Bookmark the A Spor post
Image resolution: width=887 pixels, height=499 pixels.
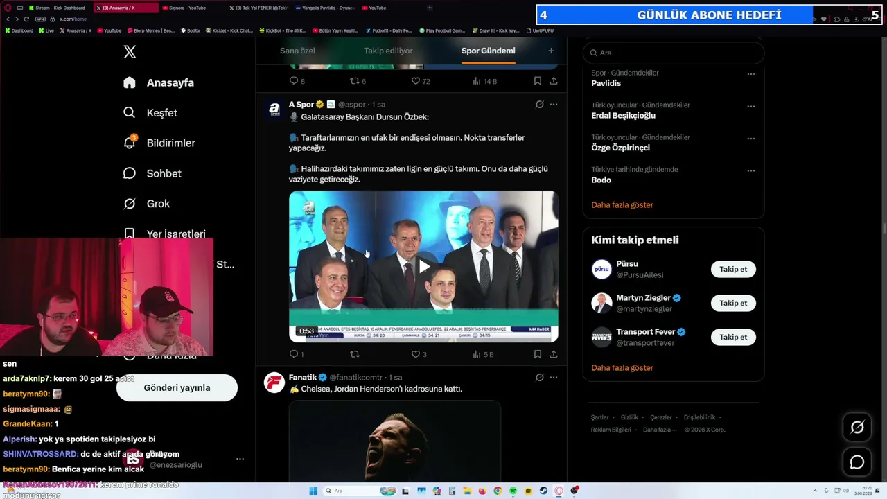538,354
